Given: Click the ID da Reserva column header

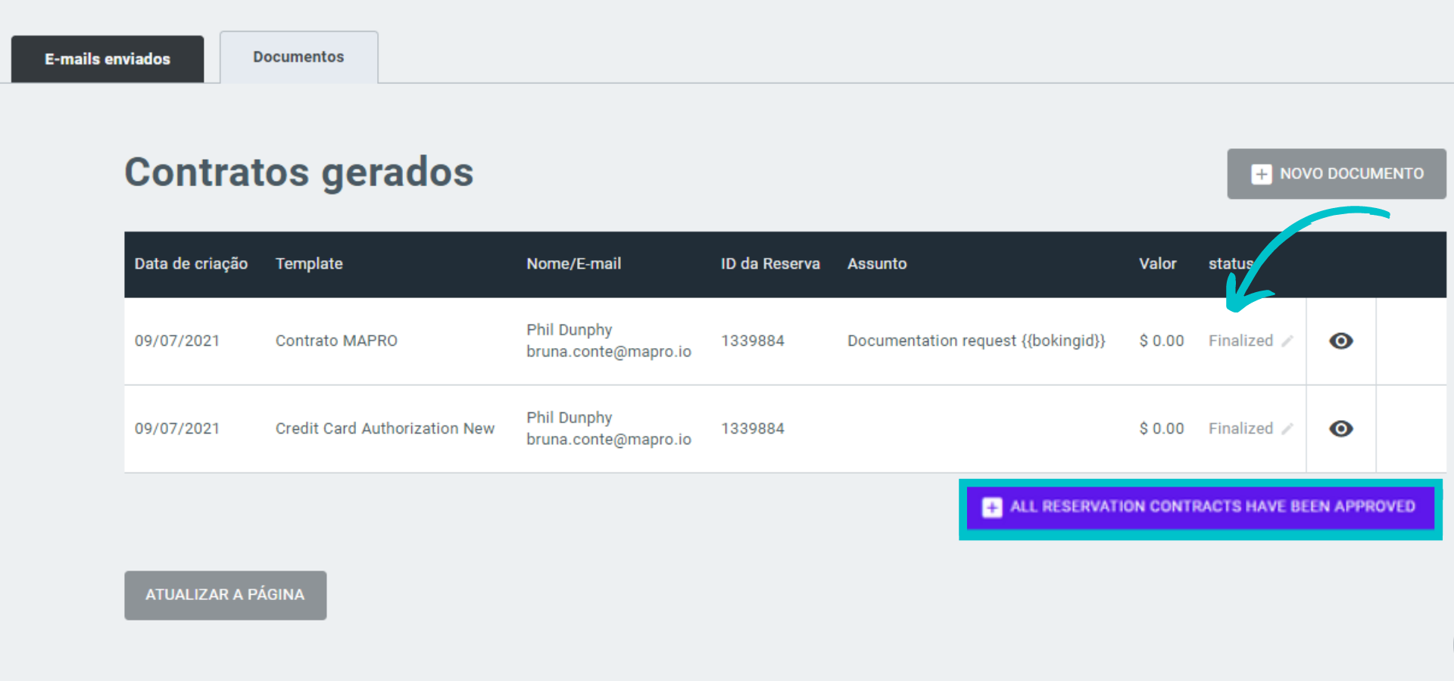Looking at the screenshot, I should [x=770, y=264].
